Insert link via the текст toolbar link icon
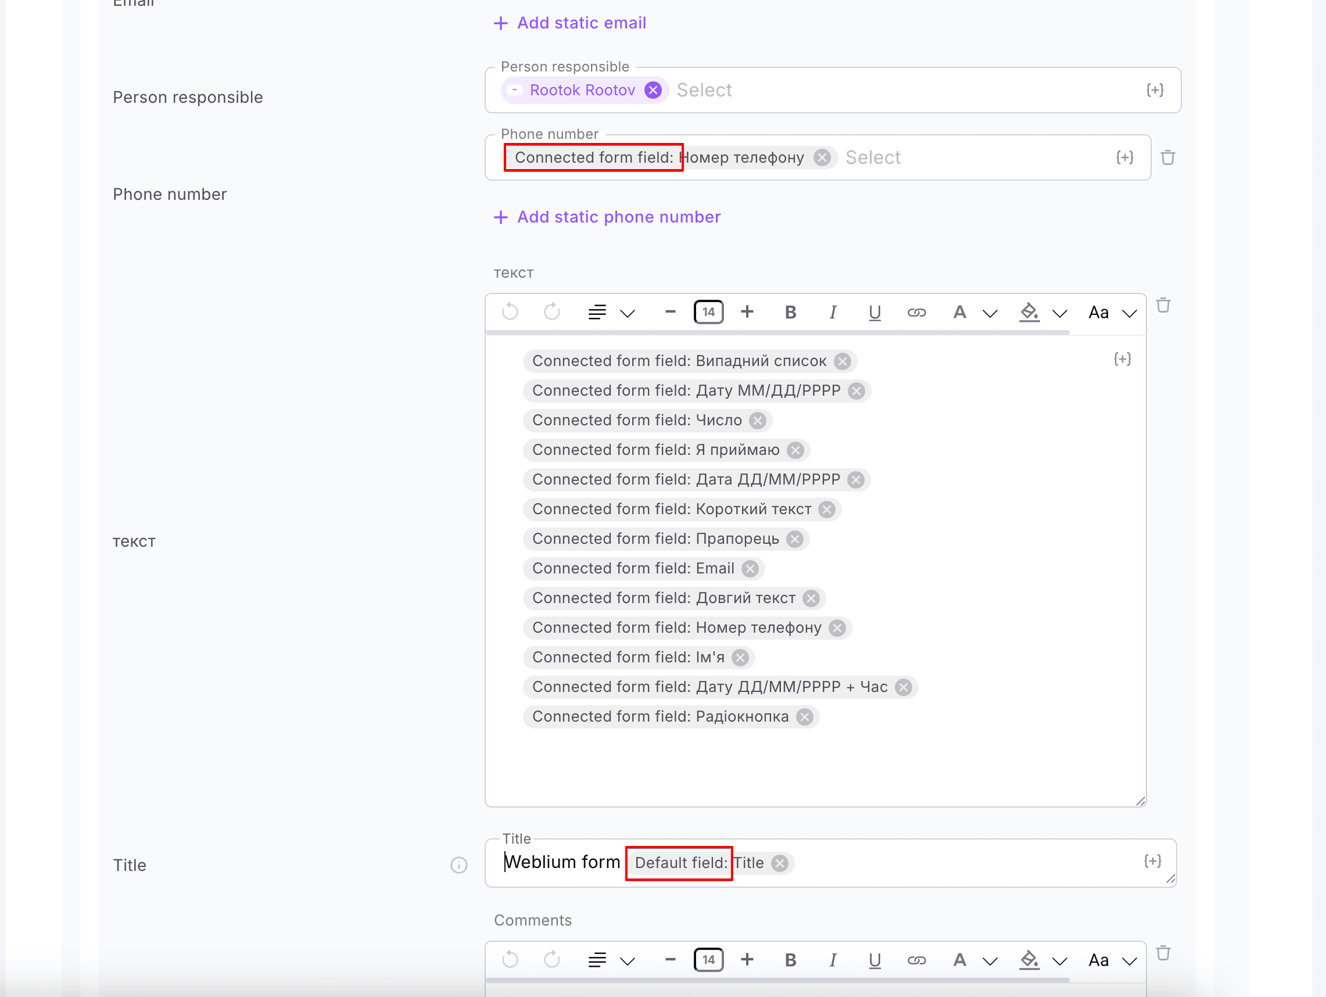 pos(916,313)
